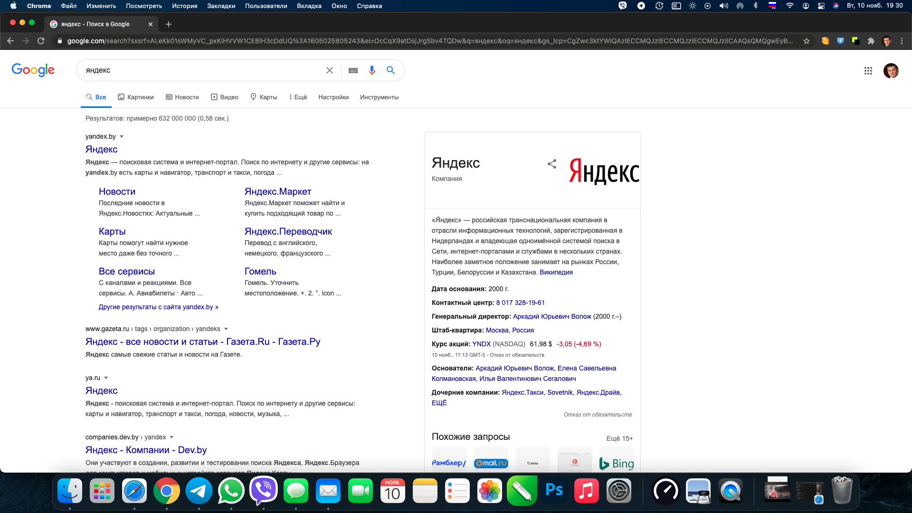Open Safari from the Dock
Screen dimensions: 912x513
(134, 491)
